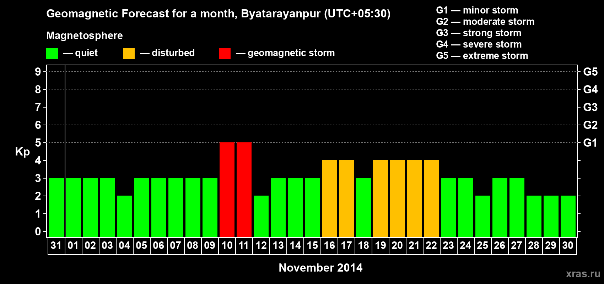Click the date label 01
The image size is (604, 284).
click(x=73, y=245)
